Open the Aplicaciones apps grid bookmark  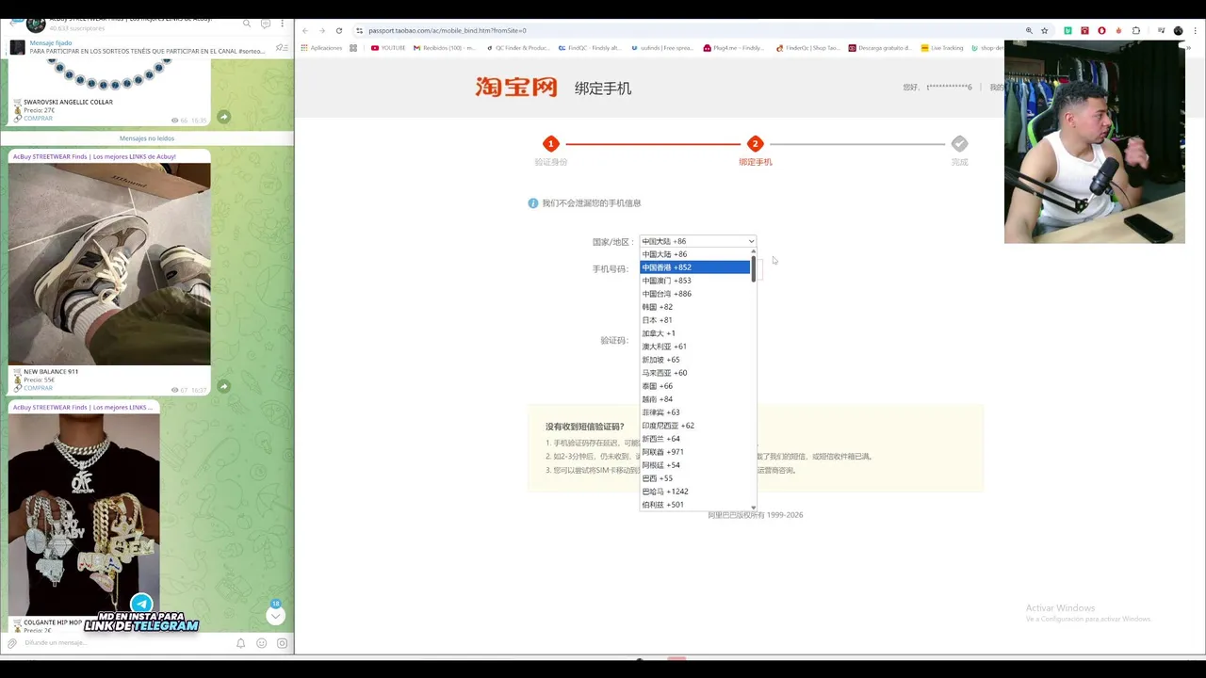click(321, 47)
